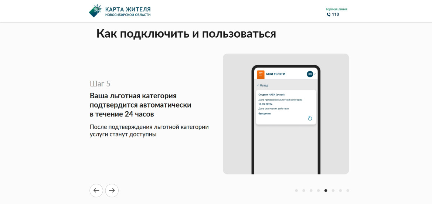
Task: Expand the dropdown arrow beside ВП avatar
Action: pyautogui.click(x=315, y=74)
